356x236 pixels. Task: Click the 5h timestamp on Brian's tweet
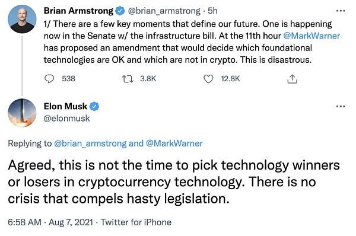(213, 11)
